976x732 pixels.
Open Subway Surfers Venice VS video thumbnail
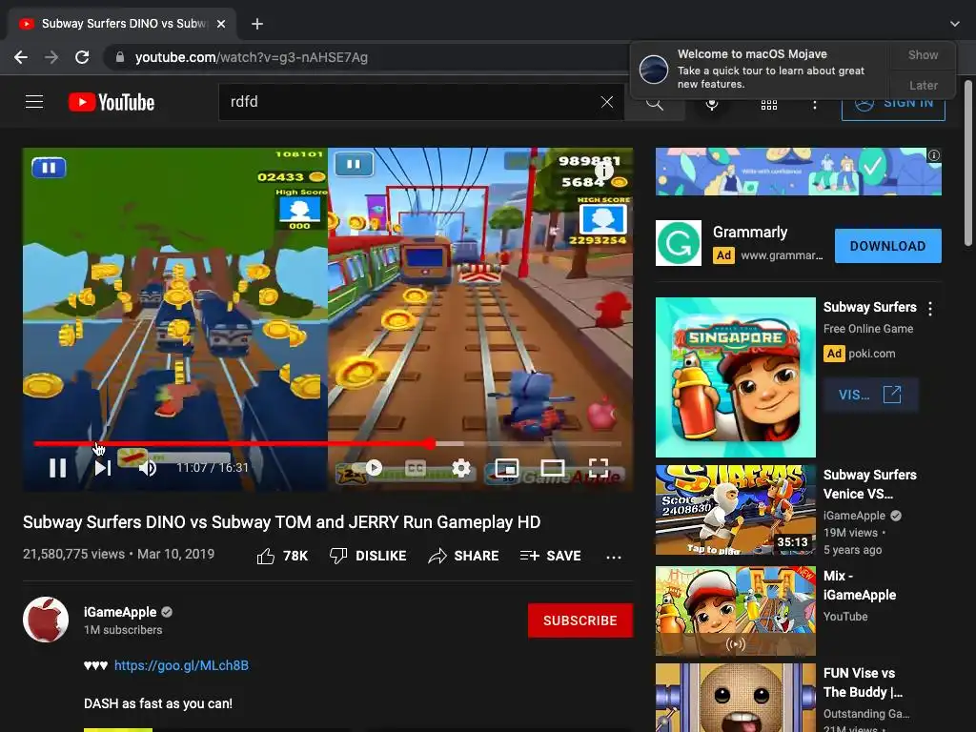(x=735, y=510)
